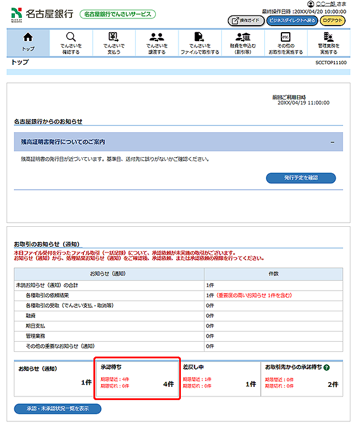Screen dimensions: 357x425
Task: Open the トップ home menu
Action: pos(28,42)
